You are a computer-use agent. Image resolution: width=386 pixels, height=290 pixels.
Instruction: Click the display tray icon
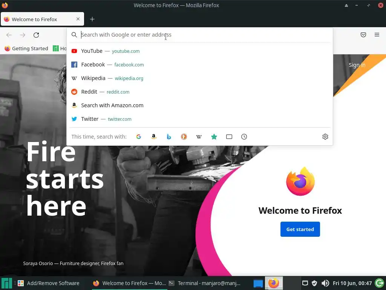pos(305,283)
